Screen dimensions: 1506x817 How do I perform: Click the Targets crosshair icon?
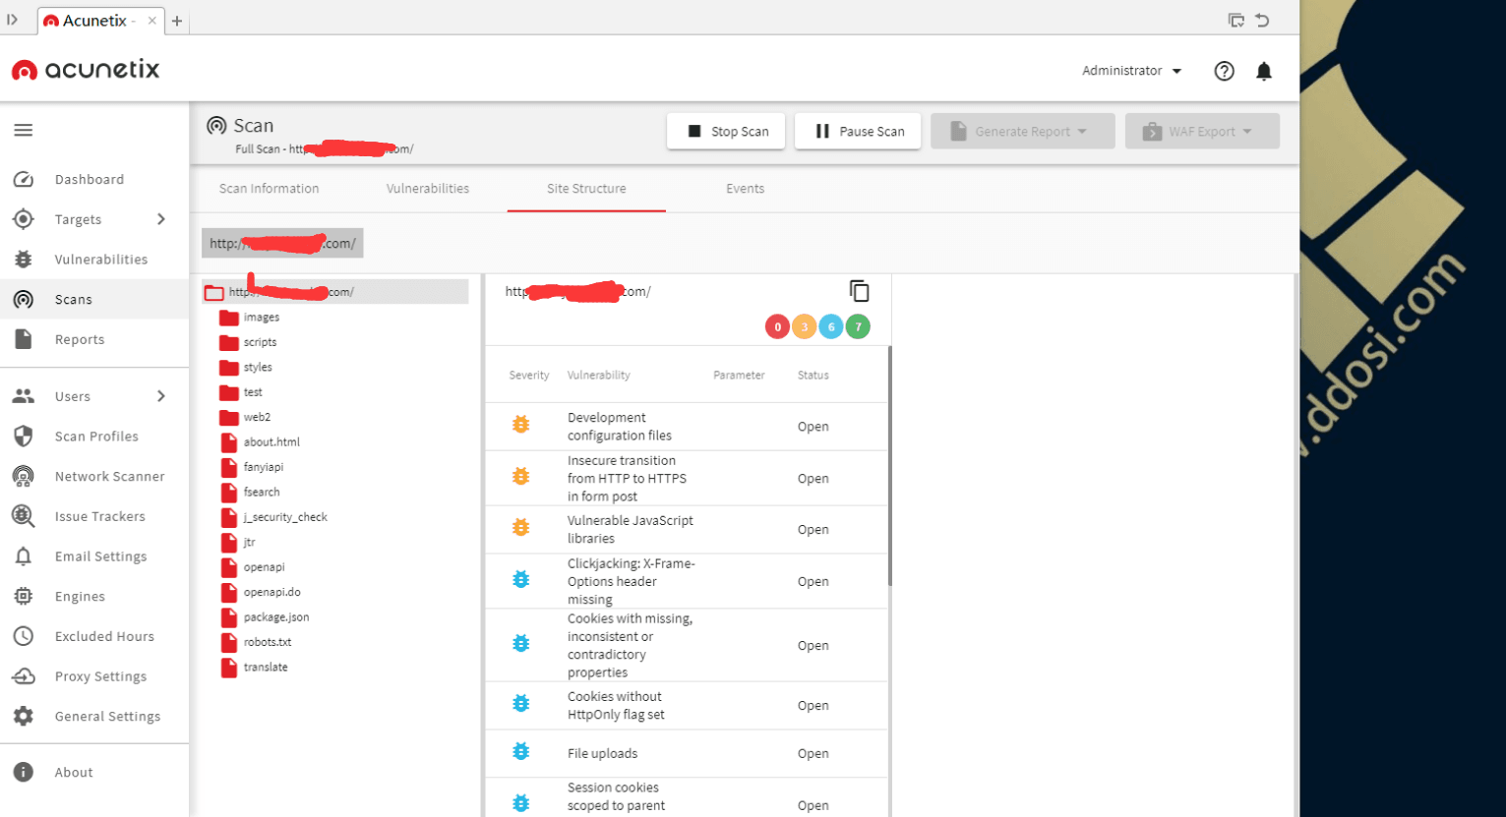click(24, 219)
